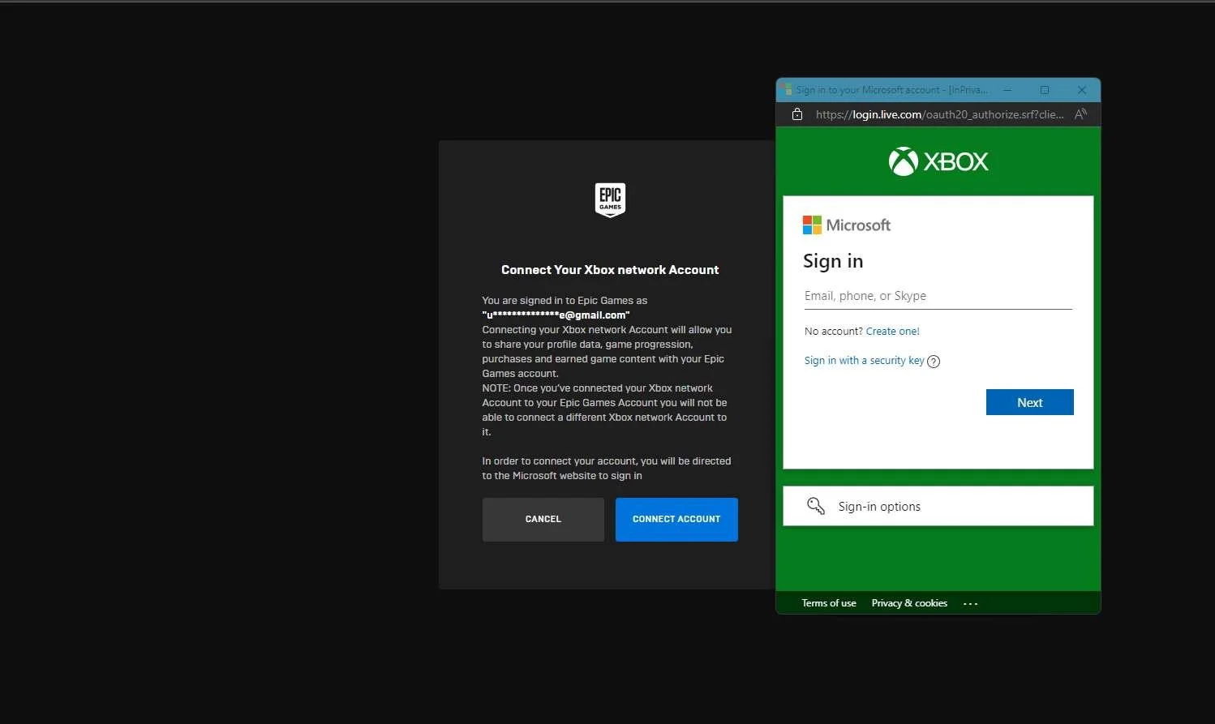
Task: Minimize the Microsoft sign-in window
Action: click(x=1007, y=90)
